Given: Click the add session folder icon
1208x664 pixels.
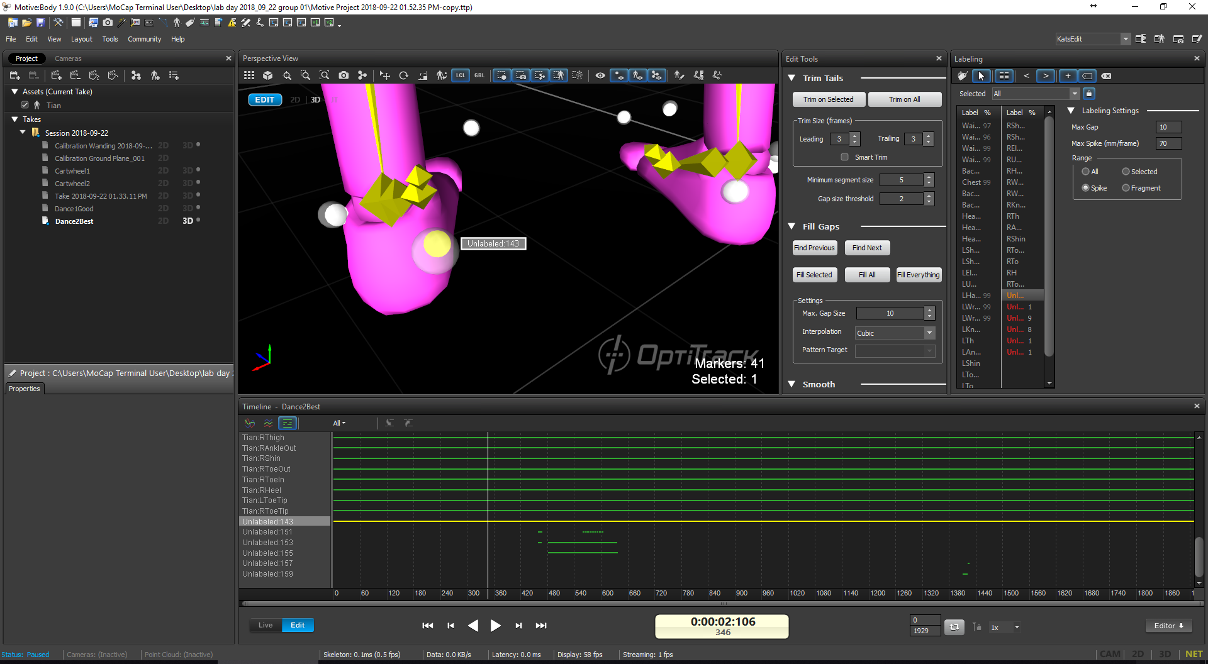Looking at the screenshot, I should [x=14, y=75].
